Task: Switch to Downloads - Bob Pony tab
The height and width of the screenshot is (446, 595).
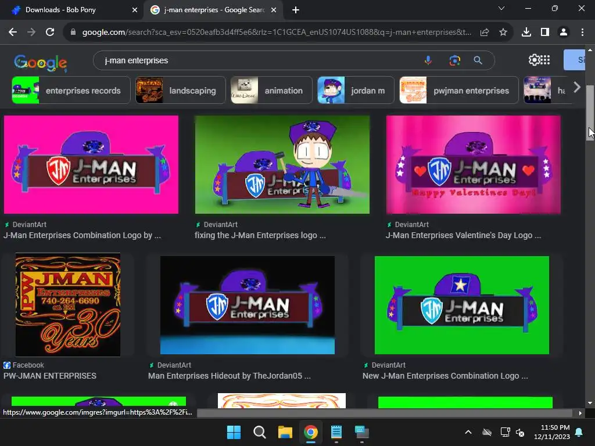Action: [72, 10]
